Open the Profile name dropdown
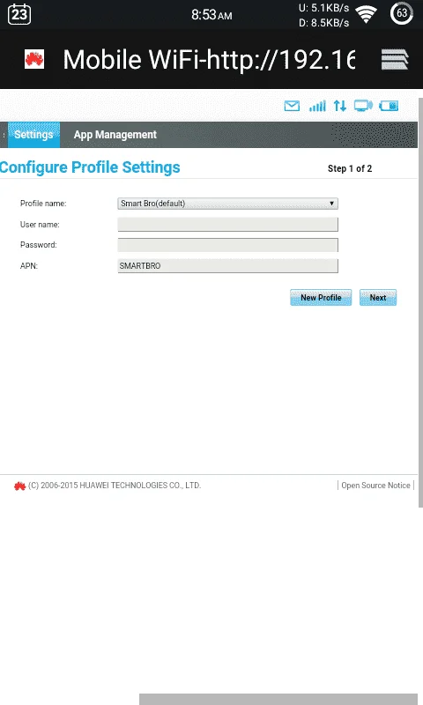The width and height of the screenshot is (423, 705). [228, 204]
